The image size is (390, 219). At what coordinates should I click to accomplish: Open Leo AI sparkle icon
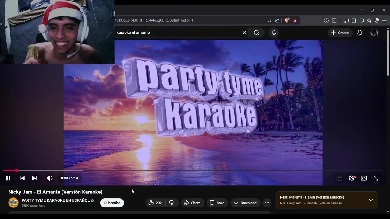[369, 20]
